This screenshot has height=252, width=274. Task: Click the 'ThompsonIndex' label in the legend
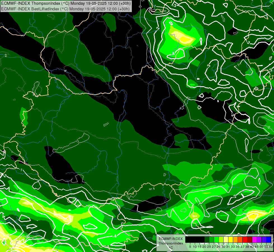click(x=171, y=243)
